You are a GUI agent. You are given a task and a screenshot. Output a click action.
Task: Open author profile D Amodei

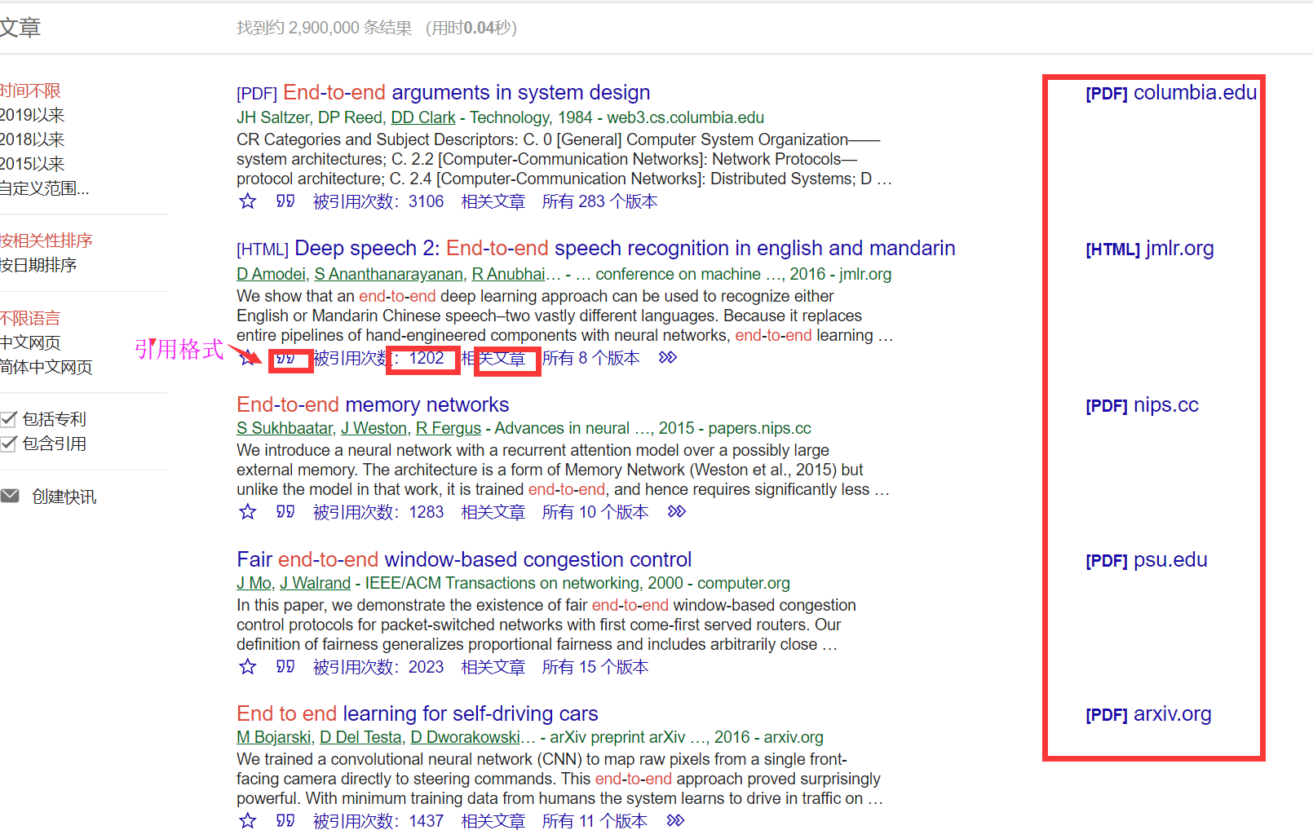pos(272,274)
